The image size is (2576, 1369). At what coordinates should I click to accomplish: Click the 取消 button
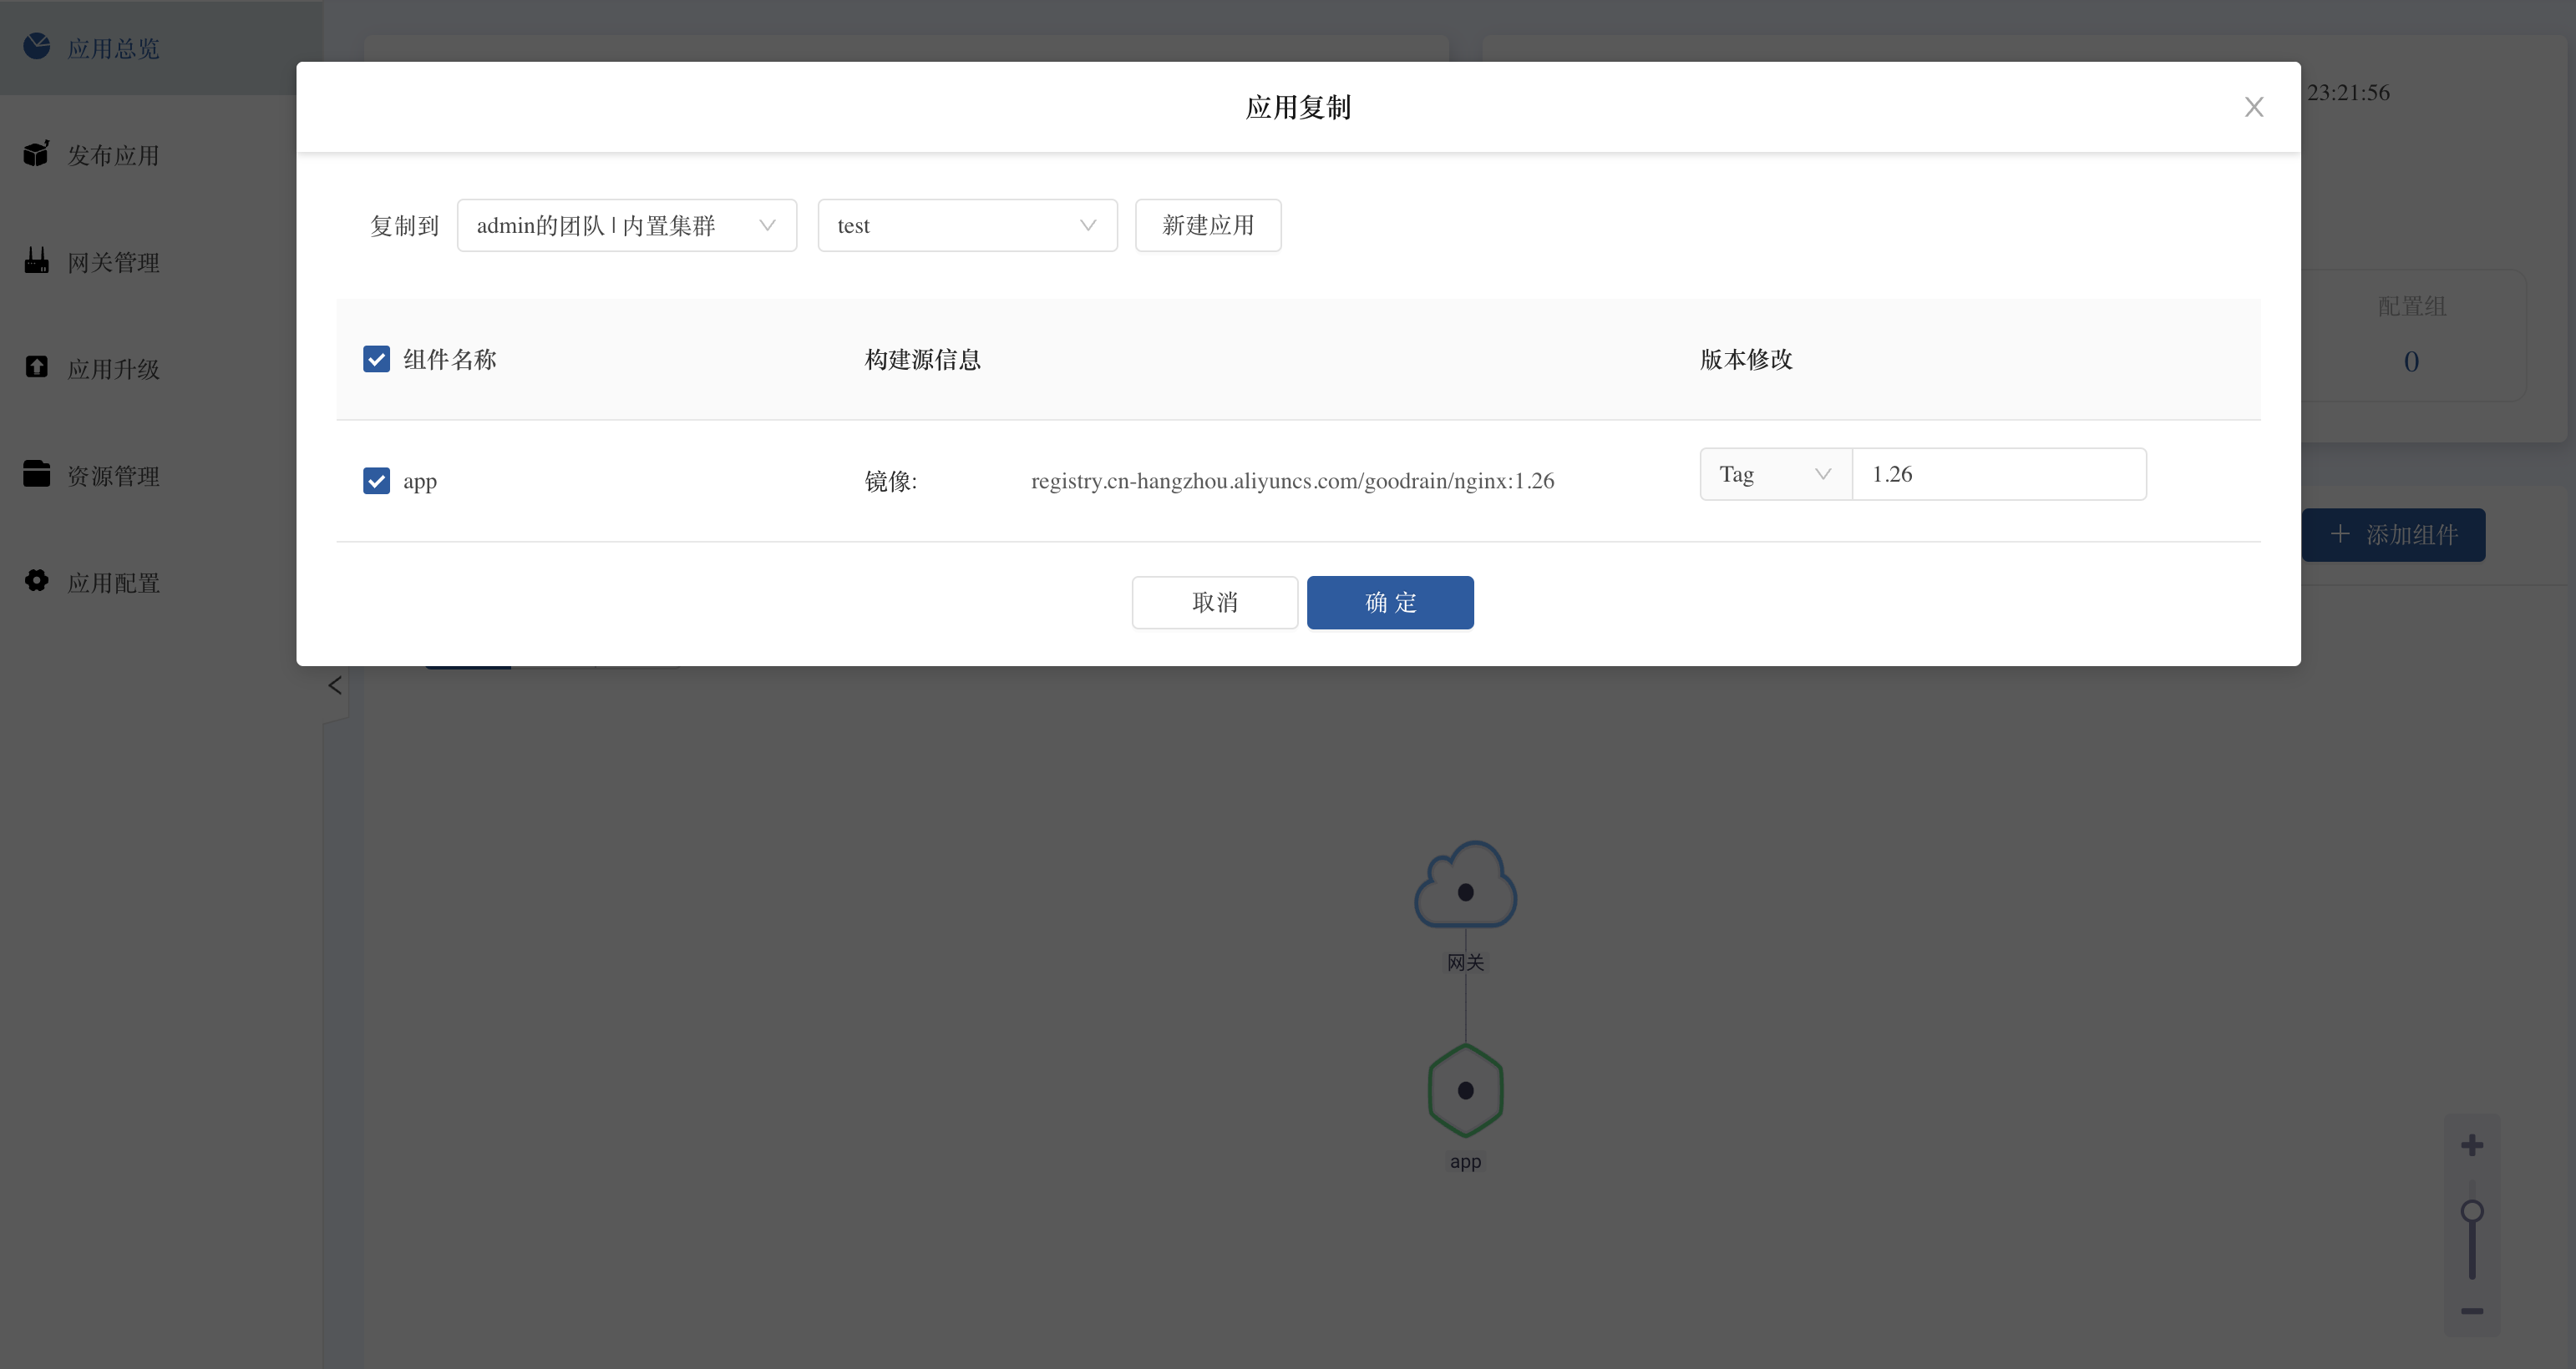pos(1215,603)
